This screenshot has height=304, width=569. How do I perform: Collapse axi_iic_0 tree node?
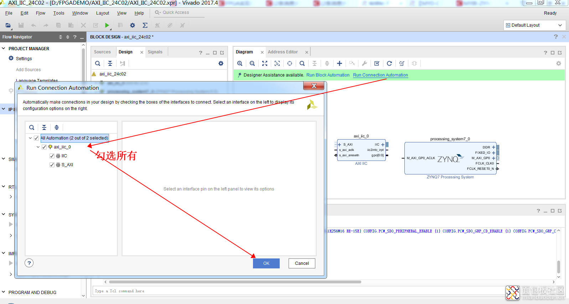pos(38,147)
